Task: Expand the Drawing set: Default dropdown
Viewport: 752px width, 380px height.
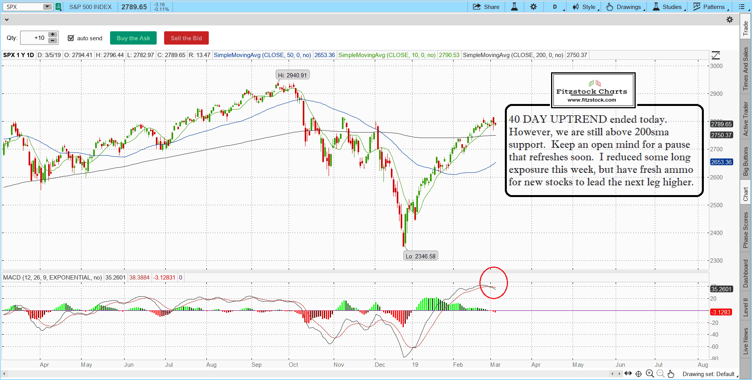Action: click(709, 374)
